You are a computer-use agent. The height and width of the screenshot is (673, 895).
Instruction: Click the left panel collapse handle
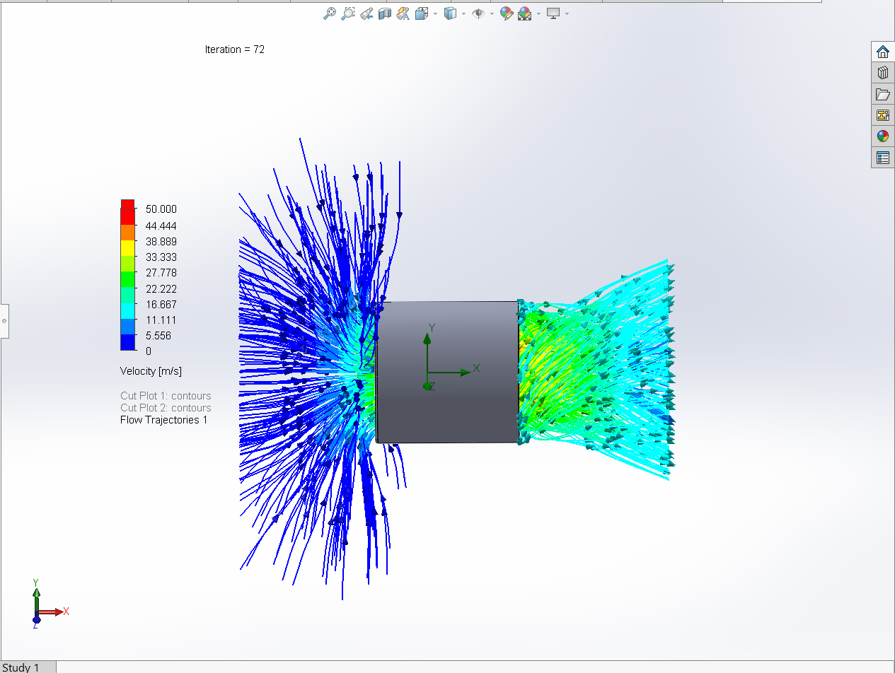(x=4, y=321)
